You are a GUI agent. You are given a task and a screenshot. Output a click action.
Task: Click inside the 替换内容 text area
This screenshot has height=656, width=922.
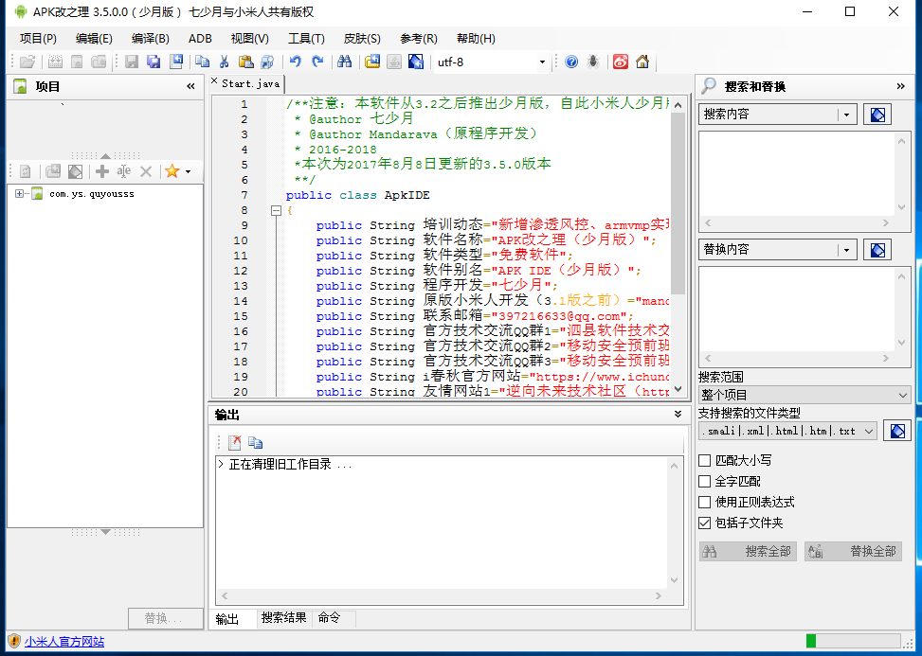[797, 310]
